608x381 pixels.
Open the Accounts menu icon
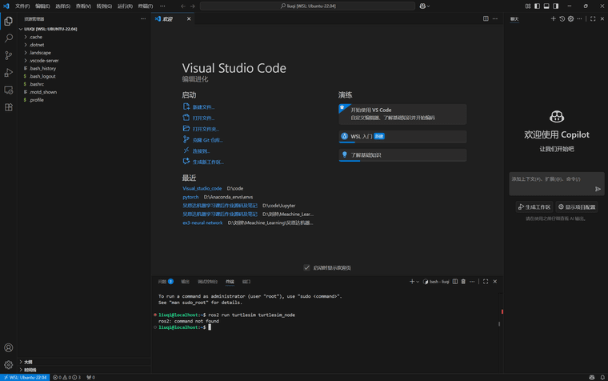tap(9, 347)
